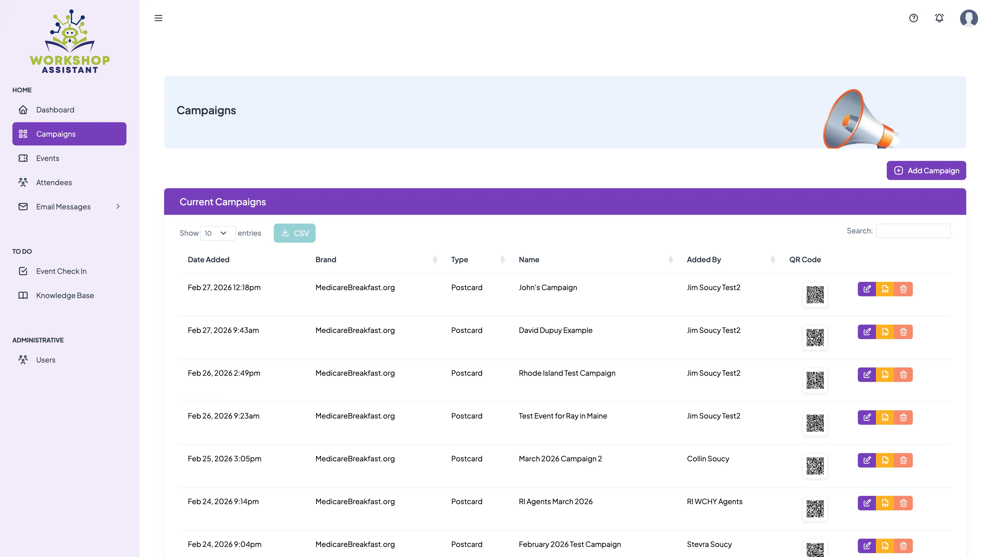Edit John's Campaign with pencil icon
This screenshot has height=557, width=991.
click(867, 289)
